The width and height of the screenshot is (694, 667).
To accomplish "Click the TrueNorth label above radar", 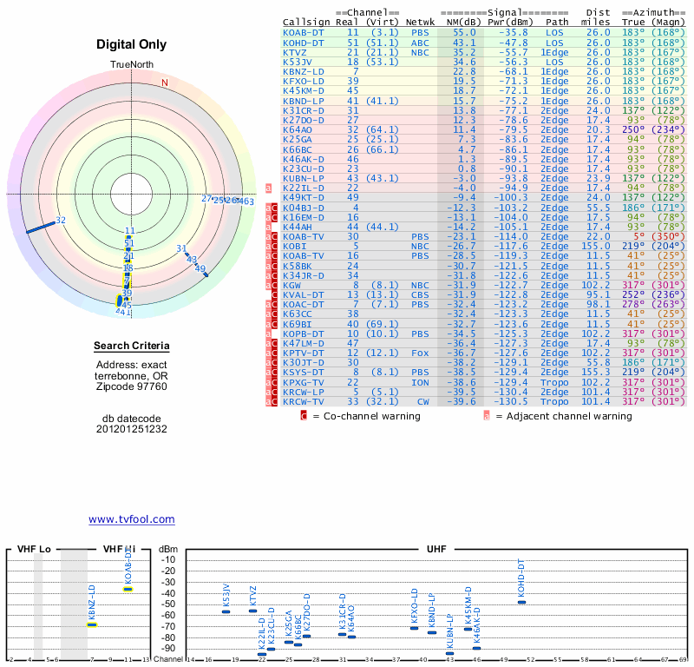I will [132, 65].
